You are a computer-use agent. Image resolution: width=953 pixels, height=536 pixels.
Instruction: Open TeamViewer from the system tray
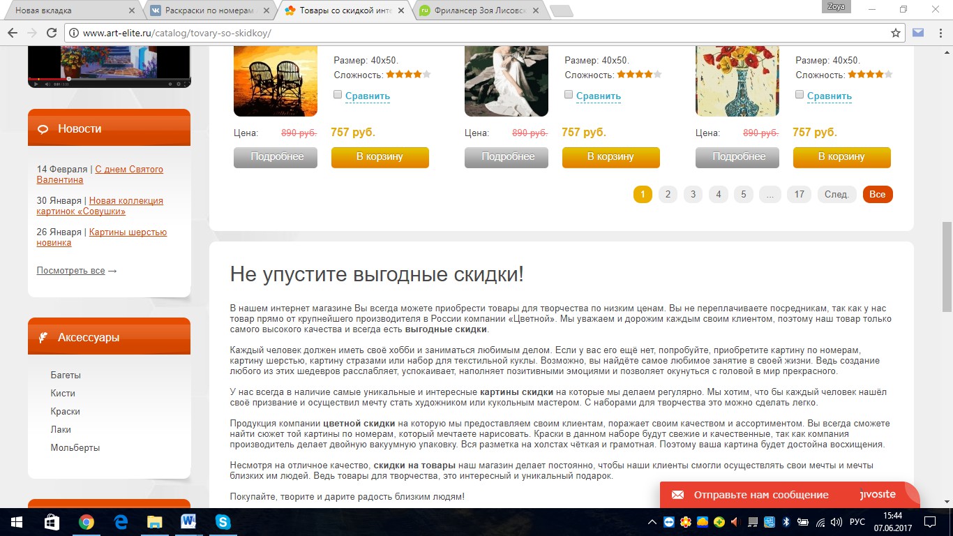[669, 522]
